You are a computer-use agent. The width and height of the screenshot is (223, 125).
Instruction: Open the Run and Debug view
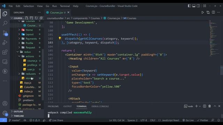point(5,42)
